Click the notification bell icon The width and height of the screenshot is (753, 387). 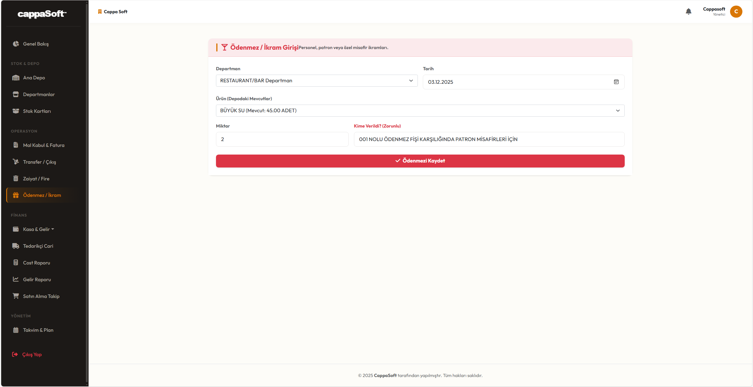click(688, 11)
